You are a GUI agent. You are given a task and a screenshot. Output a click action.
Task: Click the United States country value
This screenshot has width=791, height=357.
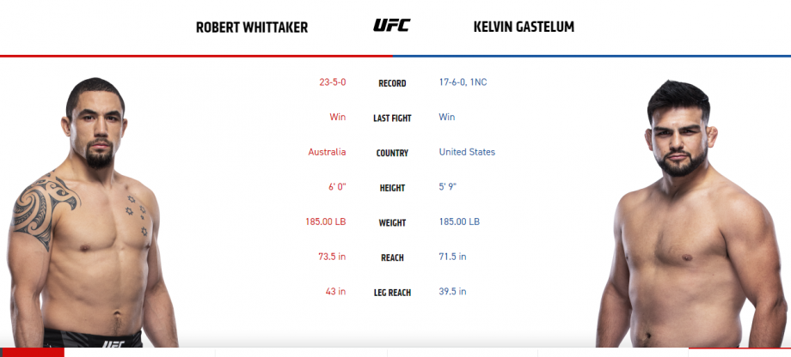pyautogui.click(x=467, y=152)
